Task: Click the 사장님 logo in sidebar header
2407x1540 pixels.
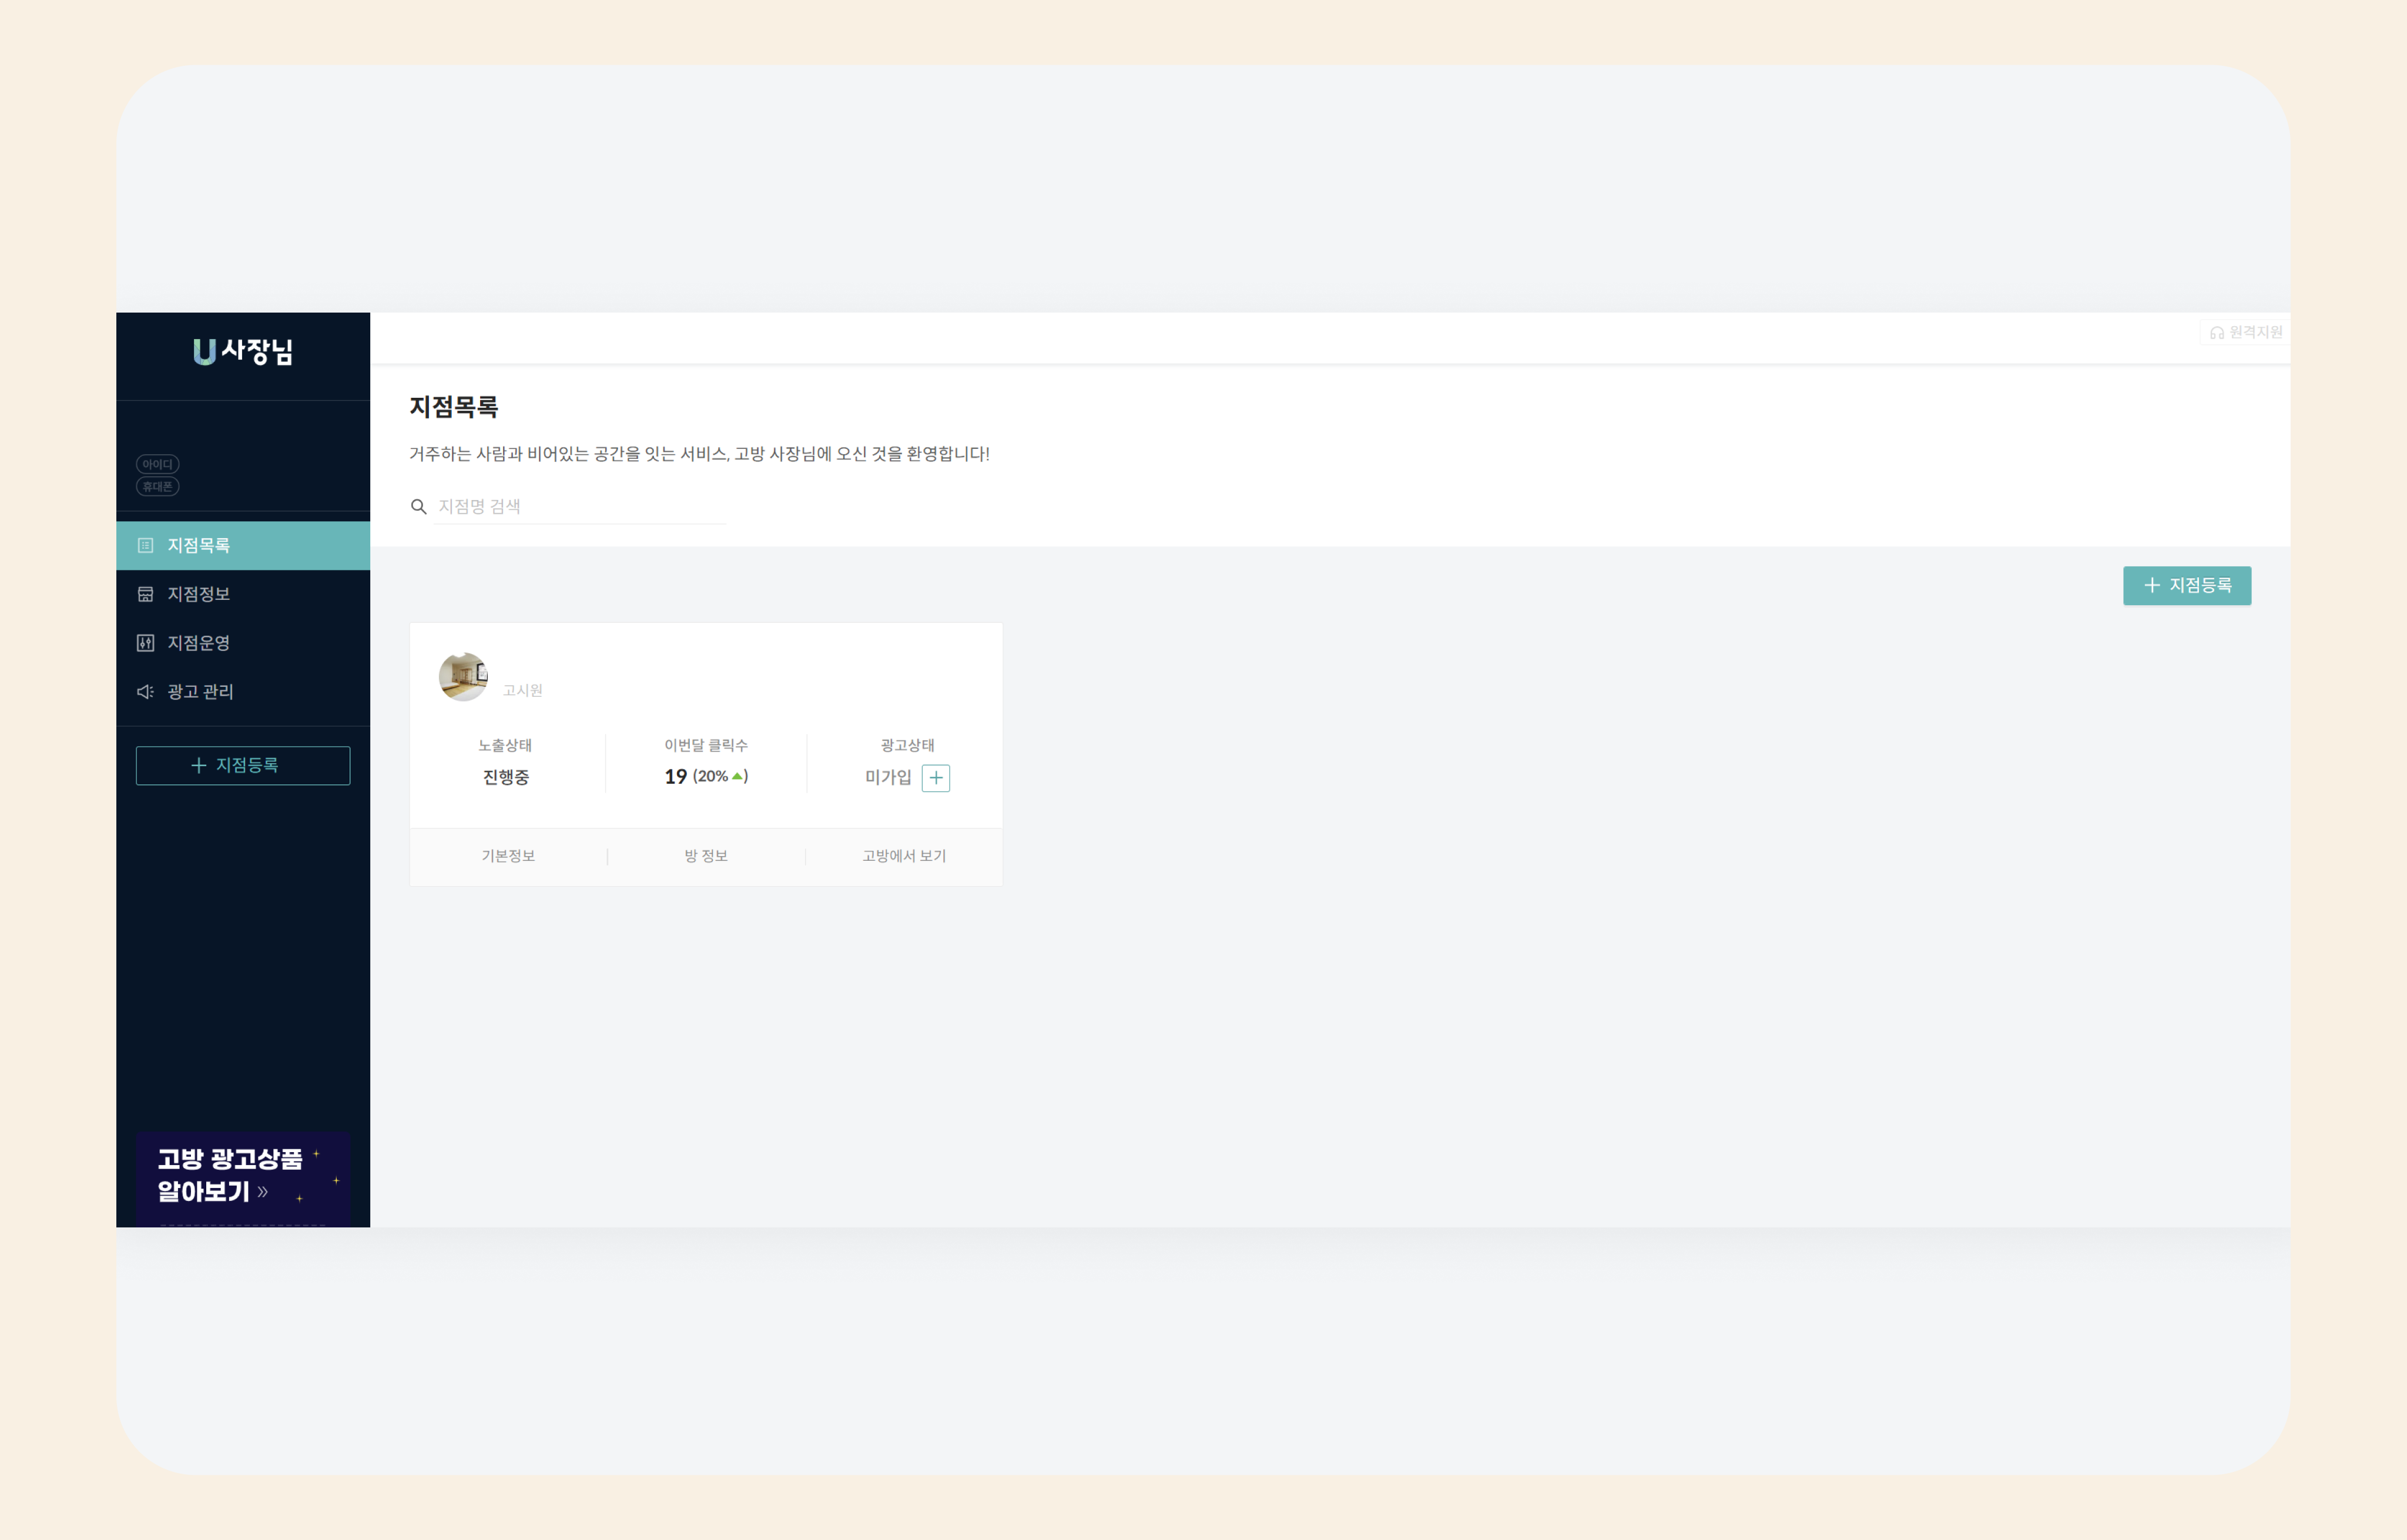Action: pos(243,351)
